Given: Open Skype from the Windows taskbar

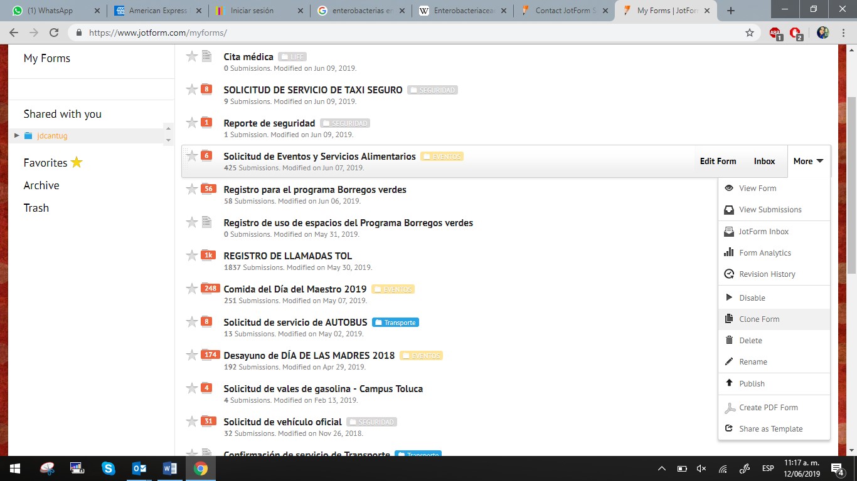Looking at the screenshot, I should (109, 468).
